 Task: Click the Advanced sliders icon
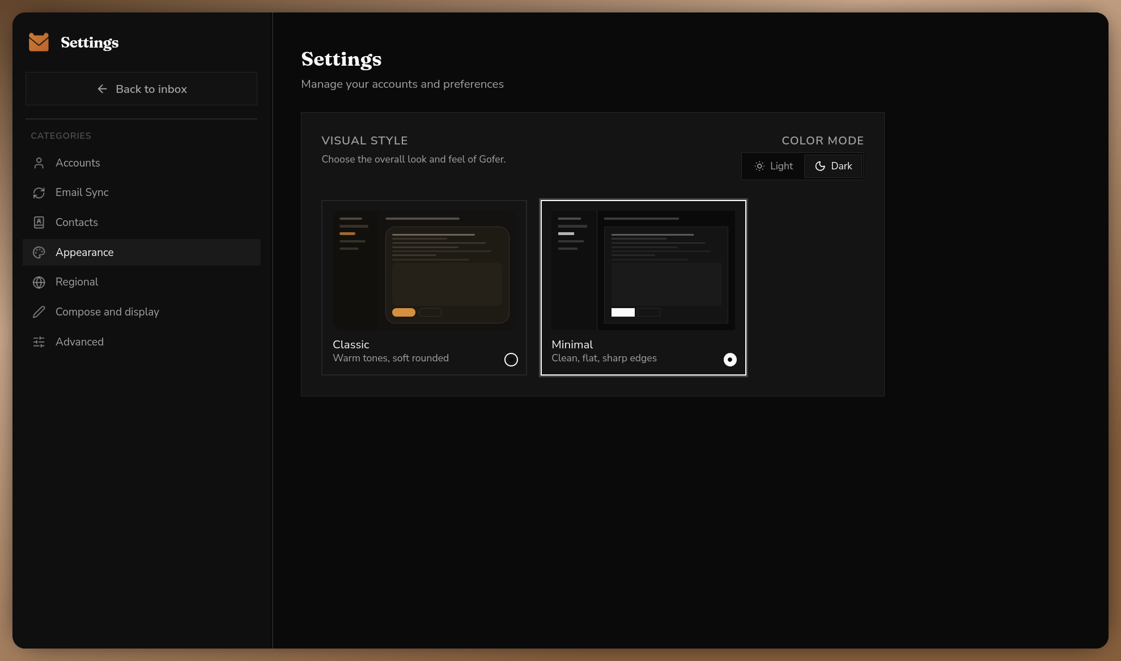click(39, 342)
